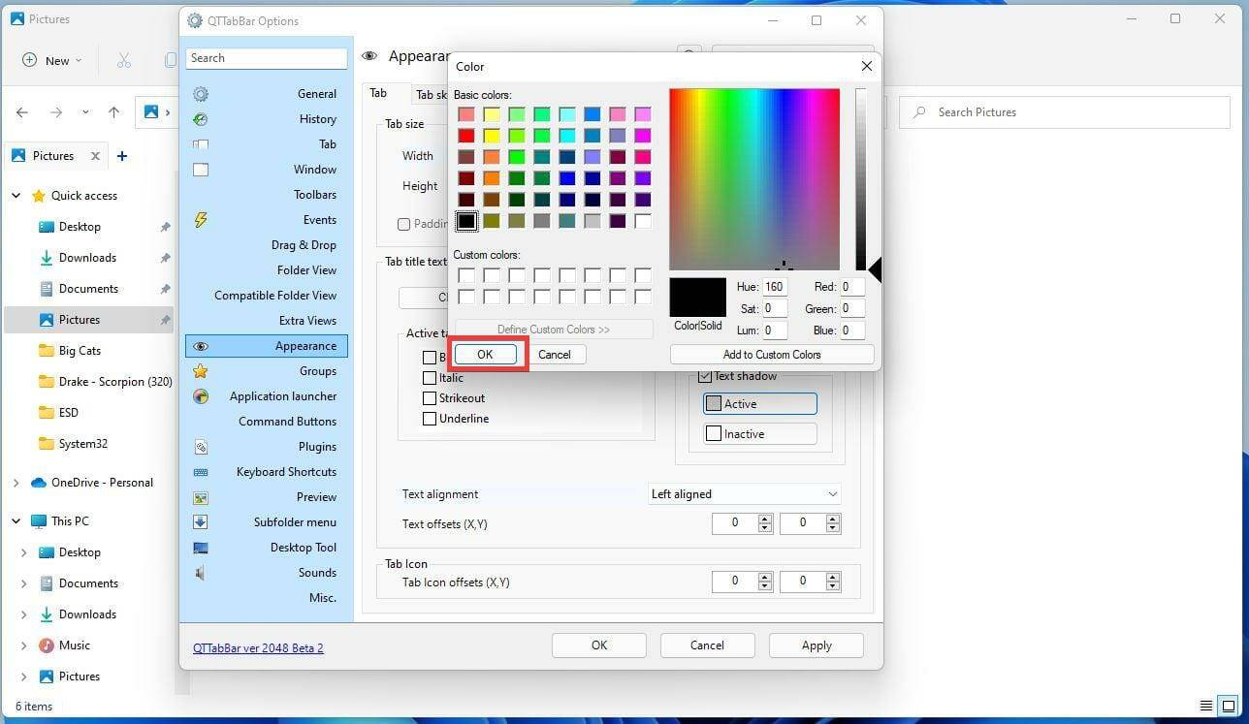Open the History settings via globe icon
Viewport: 1249px width, 724px height.
click(x=201, y=118)
